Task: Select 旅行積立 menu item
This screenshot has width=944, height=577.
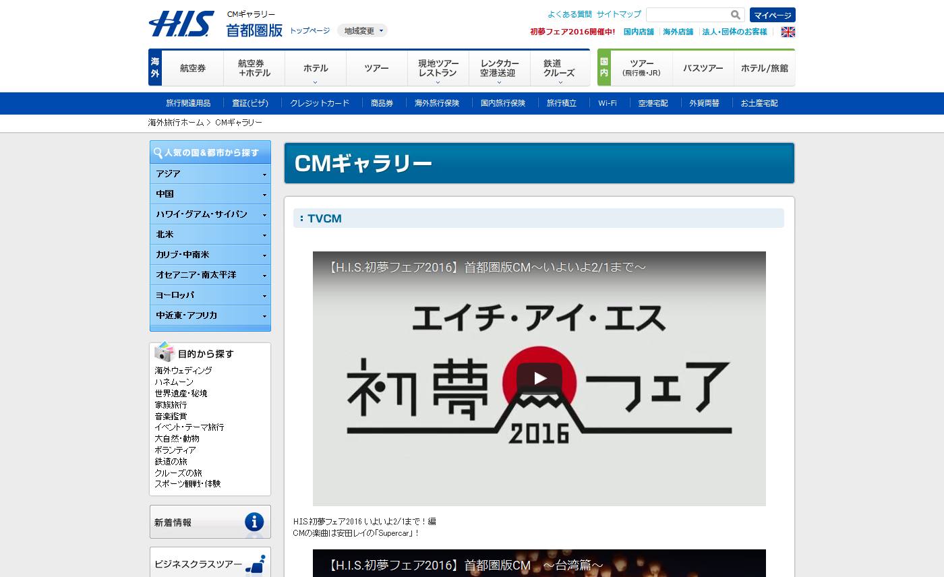Action: (562, 103)
